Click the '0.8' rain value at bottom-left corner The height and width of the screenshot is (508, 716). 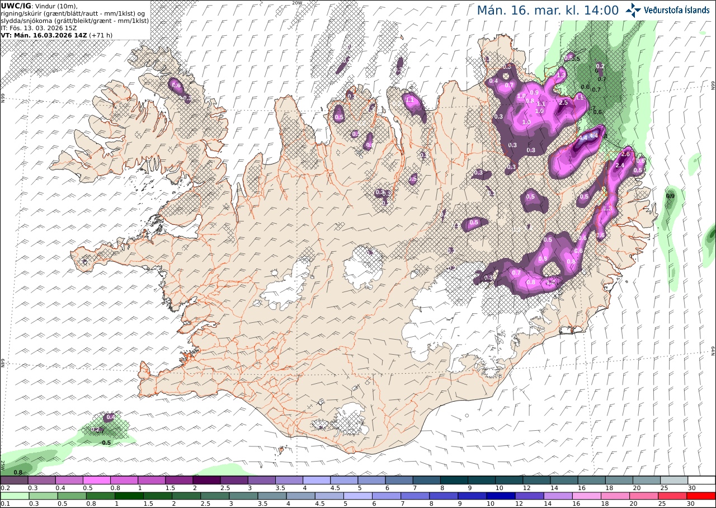coord(17,473)
